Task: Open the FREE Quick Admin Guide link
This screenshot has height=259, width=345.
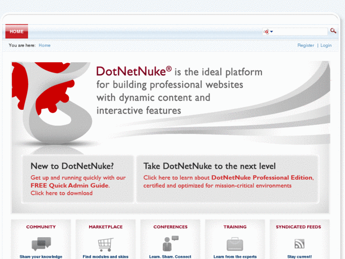Action: 70,185
